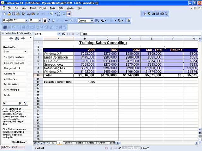Go forward with Tutor right arrow icon

pos(23,39)
